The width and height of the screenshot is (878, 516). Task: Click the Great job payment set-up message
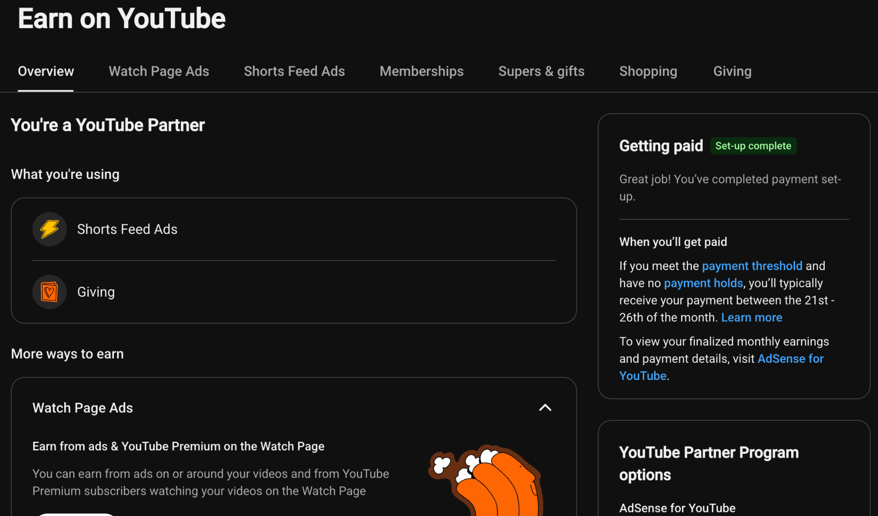click(730, 188)
